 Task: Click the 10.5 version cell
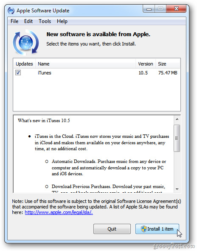coord(143,73)
